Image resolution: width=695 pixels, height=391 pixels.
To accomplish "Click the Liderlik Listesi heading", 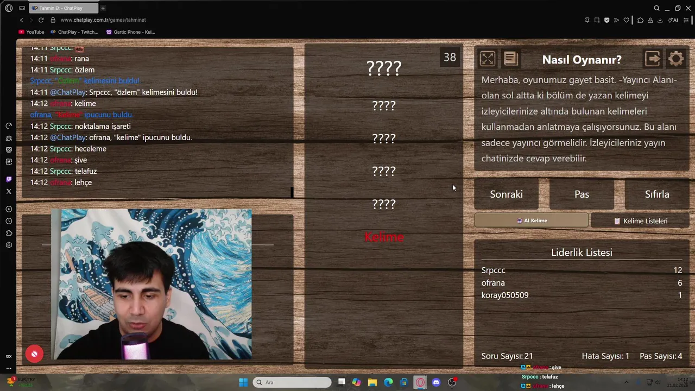I will pos(582,253).
